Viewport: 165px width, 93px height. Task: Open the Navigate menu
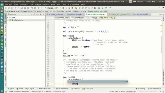[24, 5]
